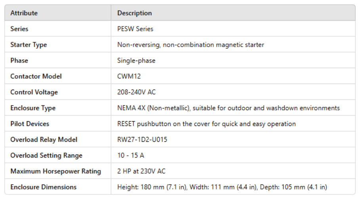The image size is (360, 198).
Task: Click the 208-240V AC value
Action: 136,92
